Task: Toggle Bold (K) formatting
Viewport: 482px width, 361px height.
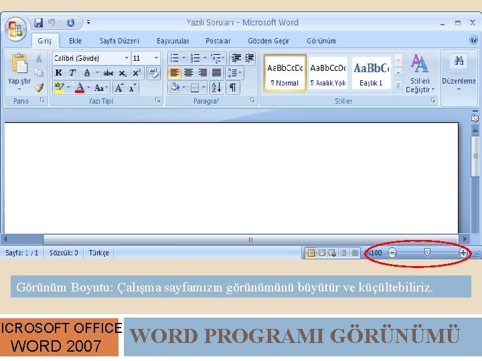Action: coord(58,73)
